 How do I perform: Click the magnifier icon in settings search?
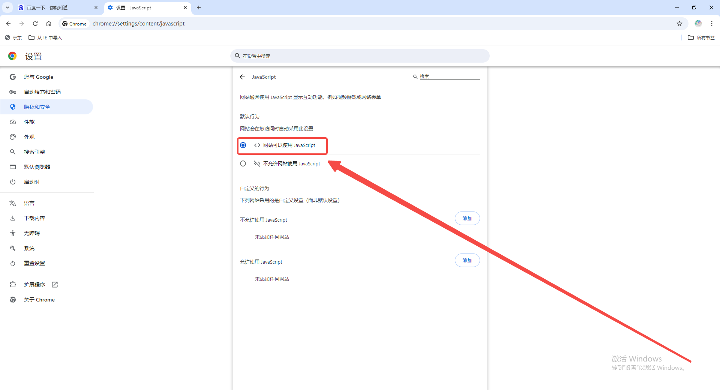[x=237, y=56]
